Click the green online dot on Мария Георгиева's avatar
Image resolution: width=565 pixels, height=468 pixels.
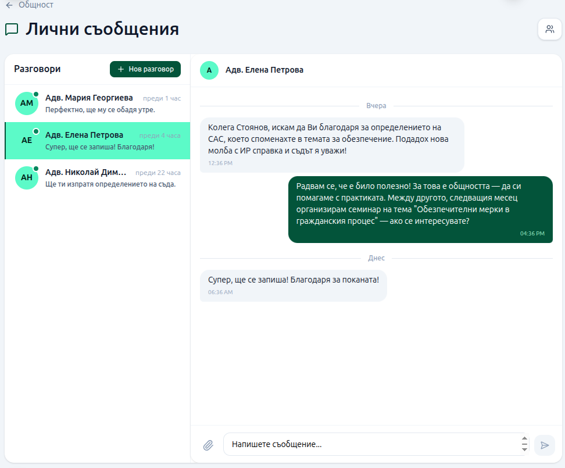pos(35,94)
